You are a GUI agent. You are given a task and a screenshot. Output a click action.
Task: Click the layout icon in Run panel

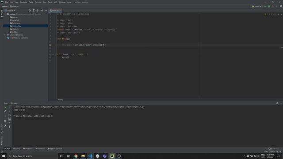(x=5, y=121)
